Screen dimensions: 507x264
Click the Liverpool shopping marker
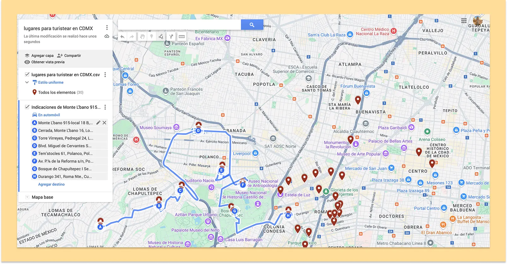click(x=255, y=153)
